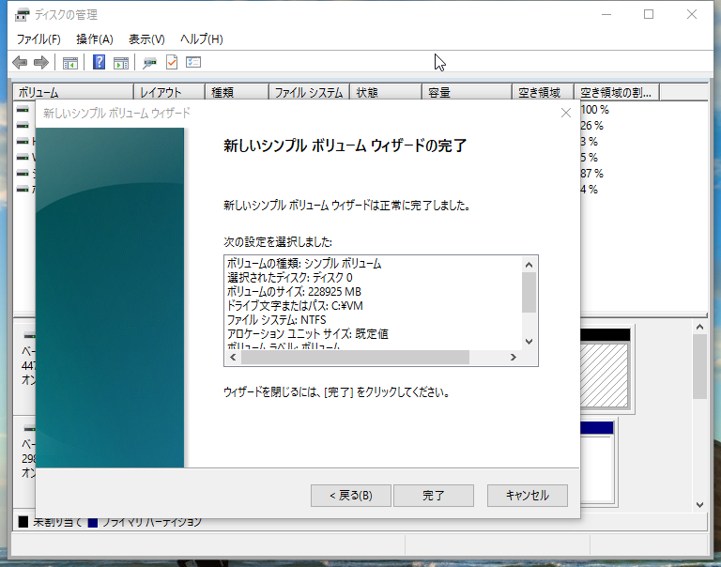The height and width of the screenshot is (567, 721).
Task: Select the hatched disk partition block
Action: click(x=605, y=375)
